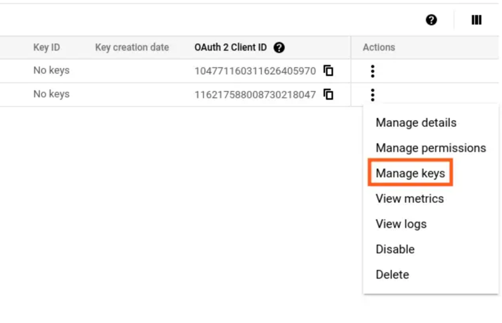Select the second service account row
Image resolution: width=502 pixels, height=323 pixels.
147,94
